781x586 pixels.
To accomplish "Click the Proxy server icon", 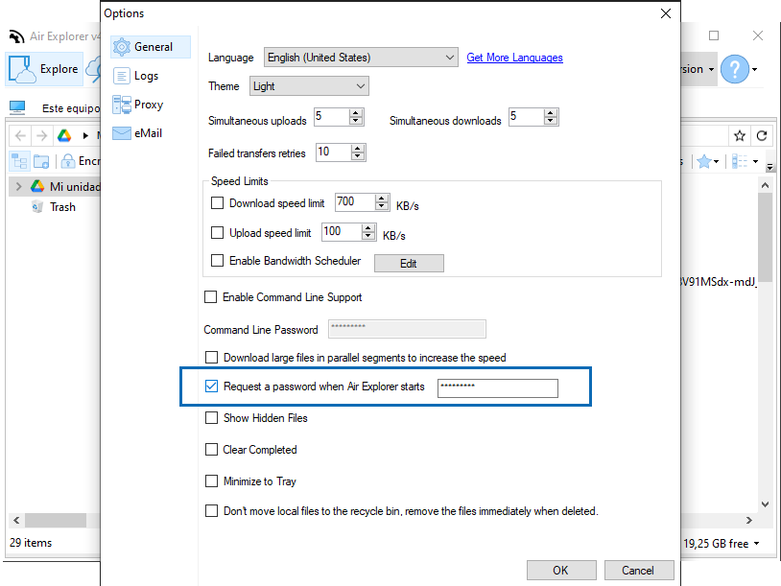I will [122, 105].
